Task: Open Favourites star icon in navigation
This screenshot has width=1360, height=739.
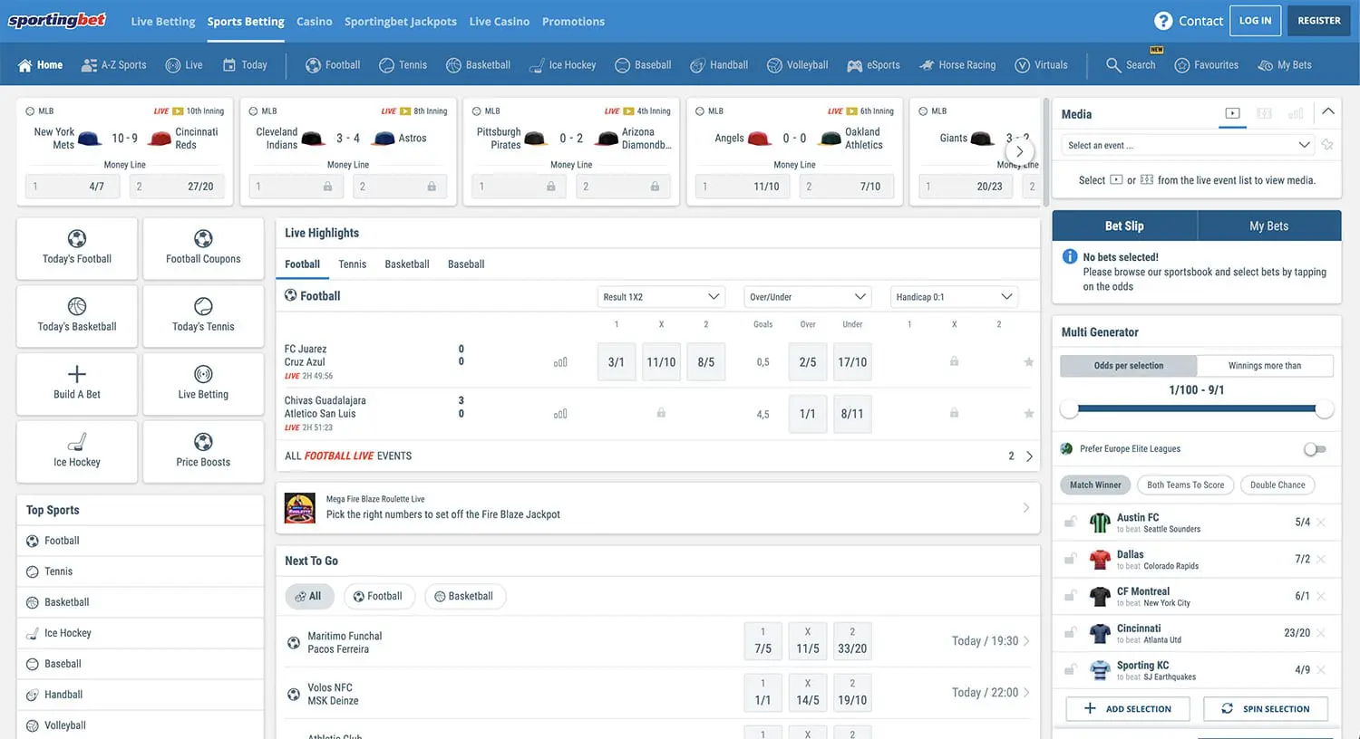Action: (1182, 65)
